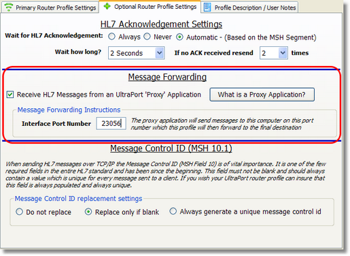Click 'HL7 Acknowledgement Settings' heading

pyautogui.click(x=161, y=25)
